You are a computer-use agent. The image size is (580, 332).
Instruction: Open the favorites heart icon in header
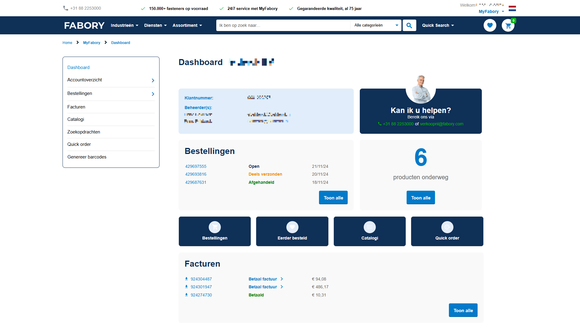pos(490,25)
